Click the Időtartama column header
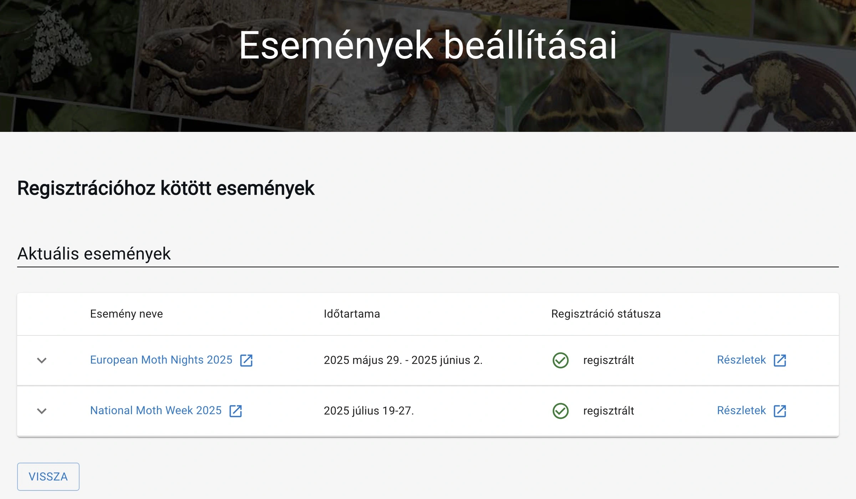The height and width of the screenshot is (499, 856). 352,314
